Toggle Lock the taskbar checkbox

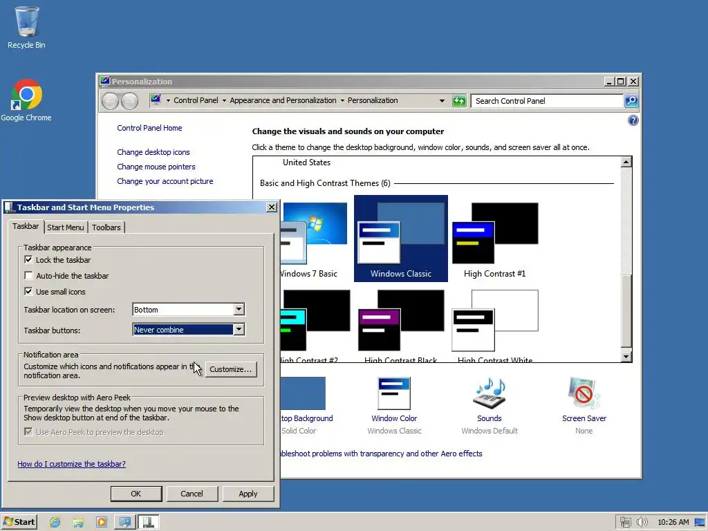(28, 260)
